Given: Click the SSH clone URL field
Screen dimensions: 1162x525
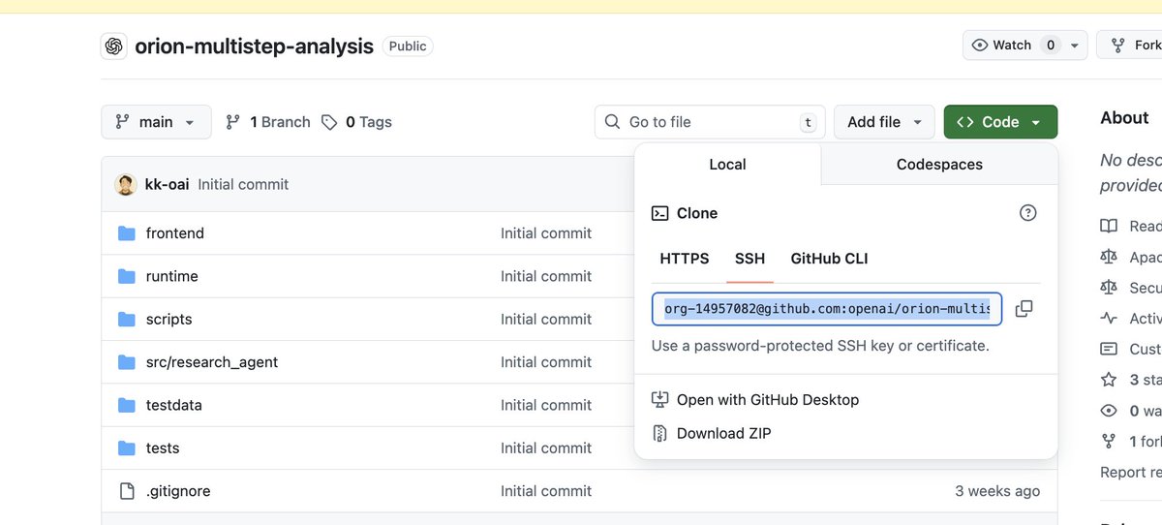Looking at the screenshot, I should (x=827, y=309).
